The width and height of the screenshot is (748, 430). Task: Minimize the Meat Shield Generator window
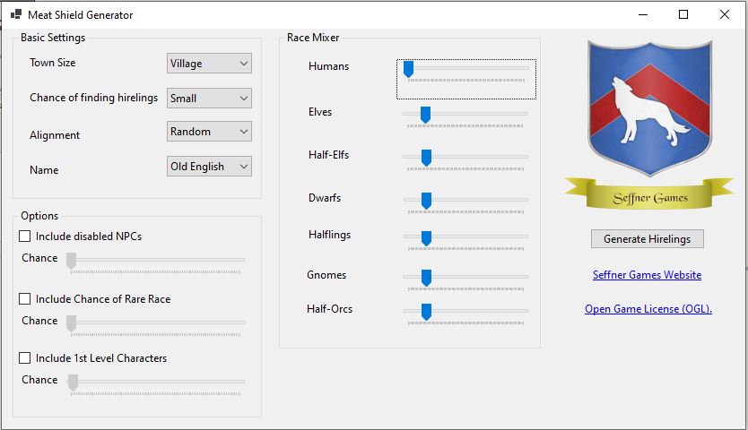pos(643,14)
